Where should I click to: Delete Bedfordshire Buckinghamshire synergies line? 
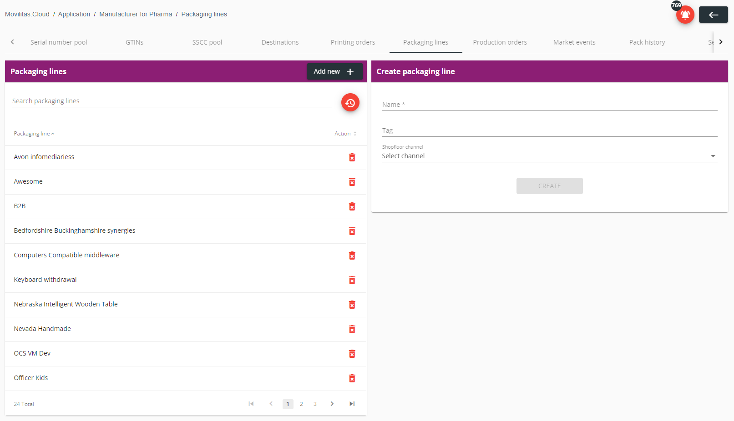click(x=352, y=231)
